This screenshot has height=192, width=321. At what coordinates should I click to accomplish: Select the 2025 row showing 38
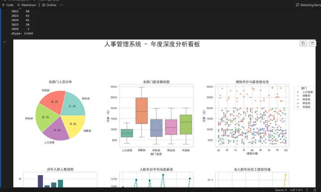(x=21, y=25)
